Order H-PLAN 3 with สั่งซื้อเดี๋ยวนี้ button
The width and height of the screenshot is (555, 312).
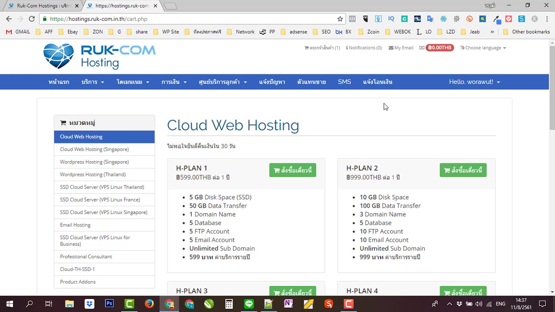(293, 292)
